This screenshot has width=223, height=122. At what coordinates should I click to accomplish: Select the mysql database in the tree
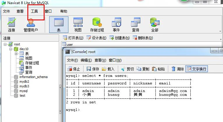(24, 91)
